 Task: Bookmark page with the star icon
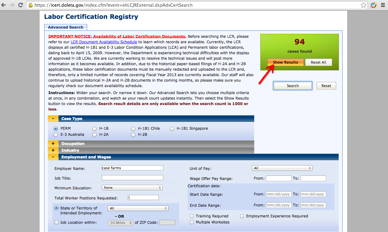(x=363, y=5)
